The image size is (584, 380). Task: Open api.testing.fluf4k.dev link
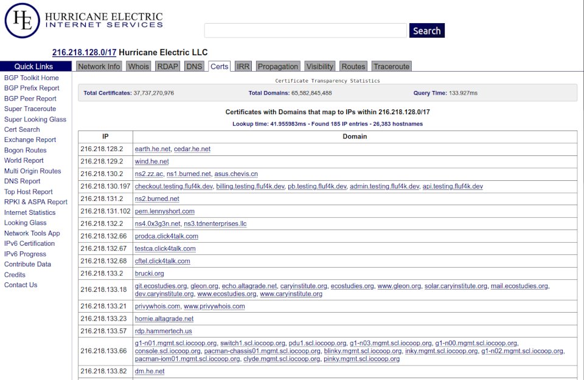point(453,186)
